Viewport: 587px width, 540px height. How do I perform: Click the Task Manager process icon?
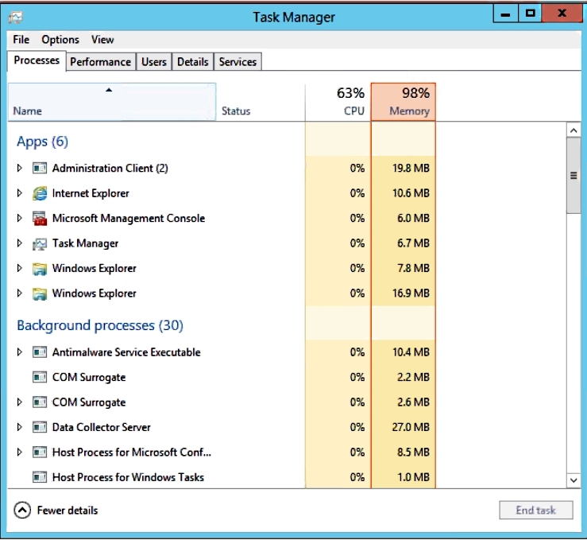coord(40,244)
